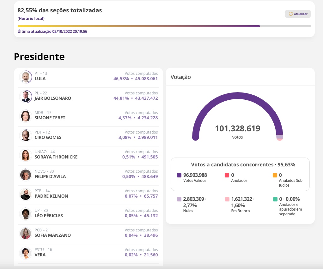Click the refresh icon on the Atualizar button
Screen dimensions: 323x269
tap(291, 14)
